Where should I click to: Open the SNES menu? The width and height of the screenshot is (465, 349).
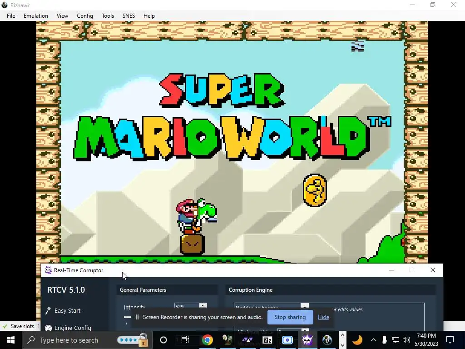(x=129, y=16)
